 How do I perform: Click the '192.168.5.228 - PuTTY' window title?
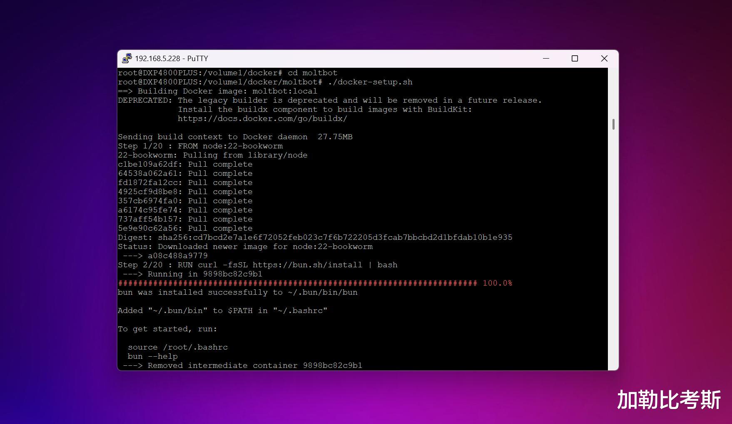click(x=172, y=59)
